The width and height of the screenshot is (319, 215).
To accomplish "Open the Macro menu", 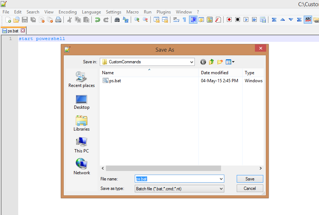I will 133,12.
